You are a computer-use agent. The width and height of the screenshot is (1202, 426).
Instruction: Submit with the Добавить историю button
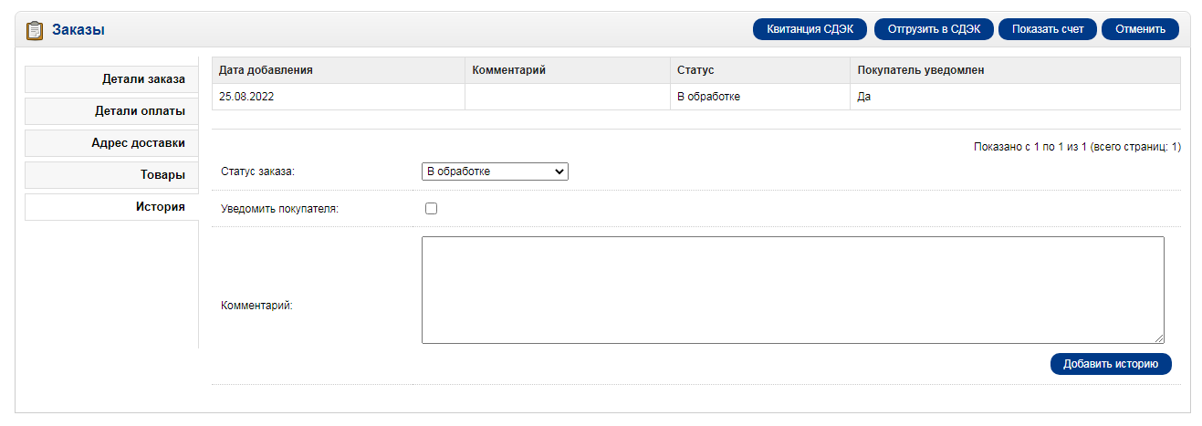(x=1111, y=364)
